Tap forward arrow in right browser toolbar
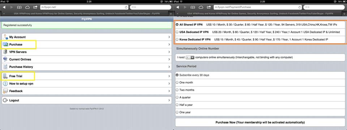347x130 pixels. pyautogui.click(x=185, y=7)
